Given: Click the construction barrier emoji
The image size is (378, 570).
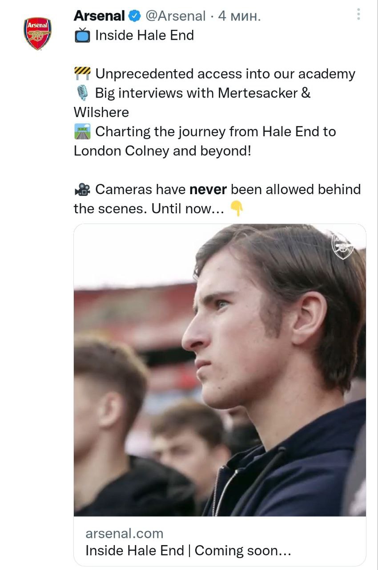Looking at the screenshot, I should pos(82,73).
